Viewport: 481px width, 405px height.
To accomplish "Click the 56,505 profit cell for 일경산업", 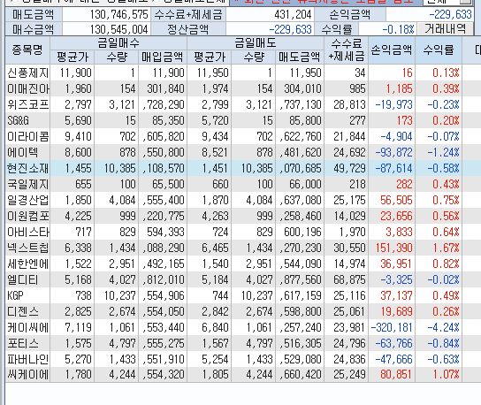I will point(392,201).
